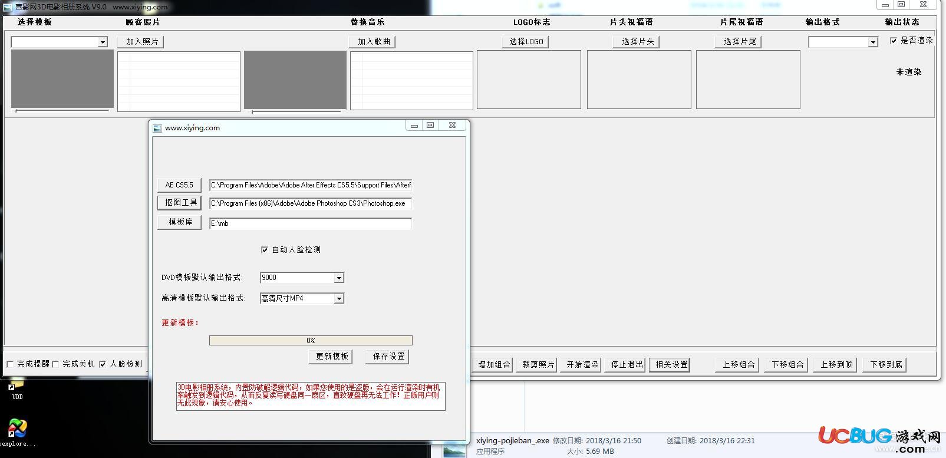Open the 高清模板默认输出格式 dropdown
Viewport: 946px width, 458px height.
pyautogui.click(x=339, y=299)
